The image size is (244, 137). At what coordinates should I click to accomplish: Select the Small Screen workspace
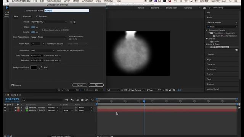(x=172, y=8)
